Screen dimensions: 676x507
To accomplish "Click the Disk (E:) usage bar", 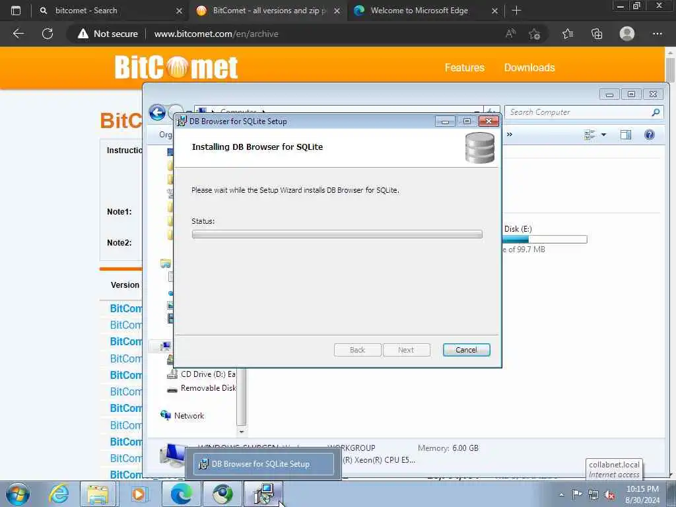I will click(x=545, y=239).
